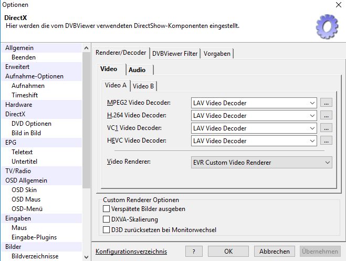The width and height of the screenshot is (346, 261).
Task: Click the Konfigurationsverzeichnis link
Action: [131, 252]
